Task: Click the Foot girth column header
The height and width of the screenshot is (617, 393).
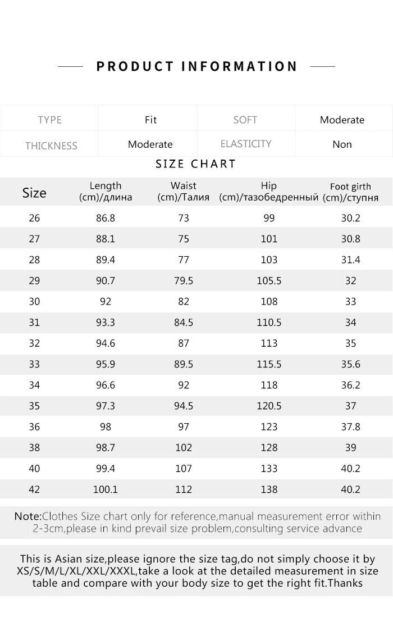Action: [350, 192]
